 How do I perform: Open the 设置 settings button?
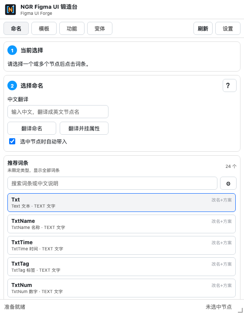[228, 28]
